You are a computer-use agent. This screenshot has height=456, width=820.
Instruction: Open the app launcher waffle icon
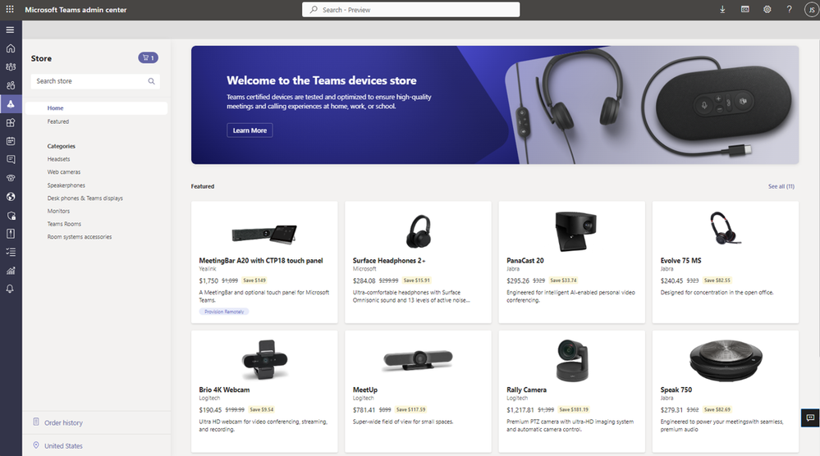tap(10, 9)
